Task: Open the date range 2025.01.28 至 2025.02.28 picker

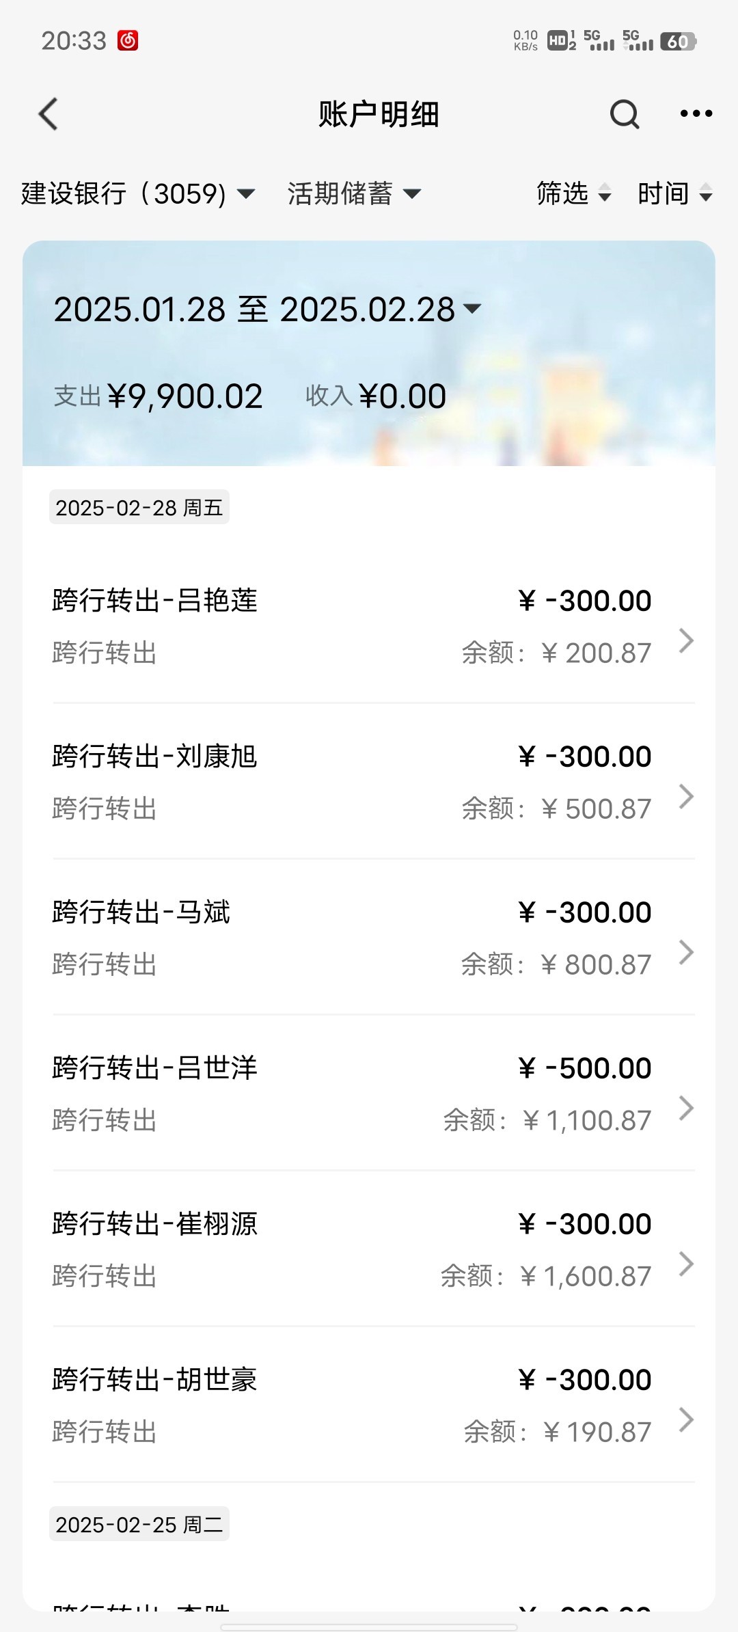Action: [266, 310]
